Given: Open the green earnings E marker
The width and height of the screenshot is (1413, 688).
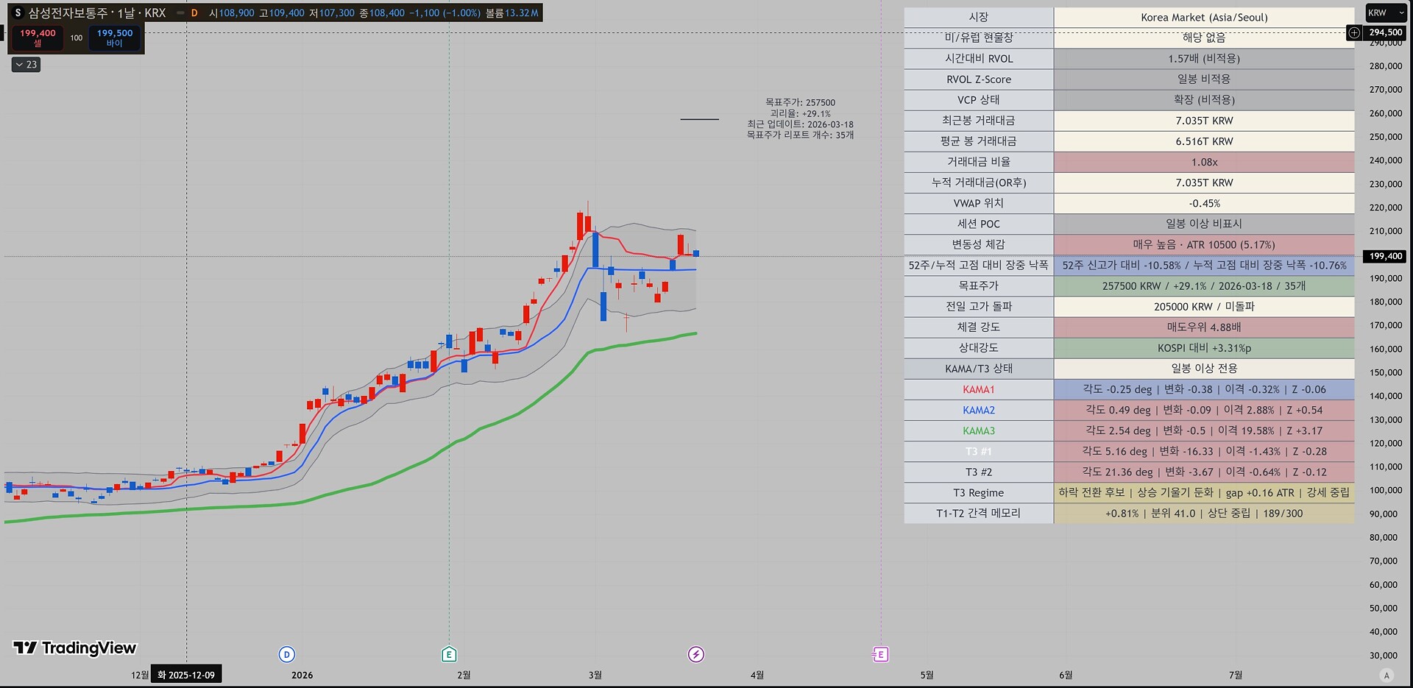Looking at the screenshot, I should [449, 654].
